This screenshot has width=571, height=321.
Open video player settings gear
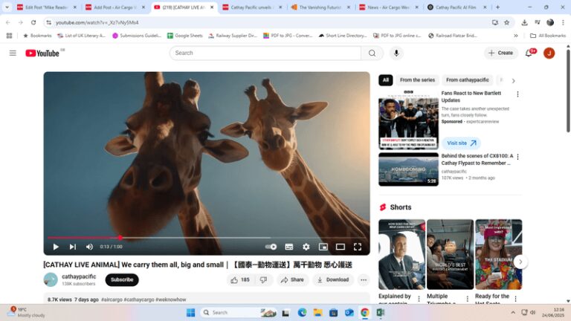click(306, 247)
